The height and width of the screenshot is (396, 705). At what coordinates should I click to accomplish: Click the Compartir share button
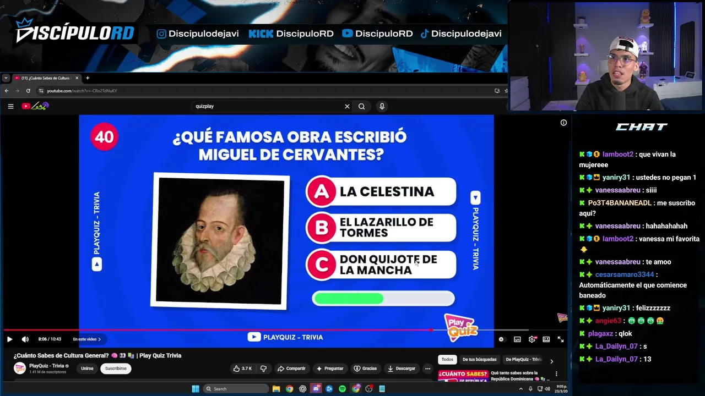pos(291,369)
